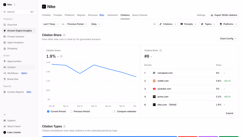Click info icon next to Citation Types
Viewport: 242px width, 137px height.
point(65,126)
